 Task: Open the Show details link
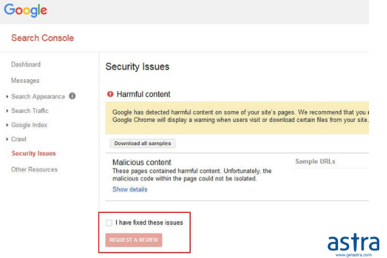pos(130,190)
